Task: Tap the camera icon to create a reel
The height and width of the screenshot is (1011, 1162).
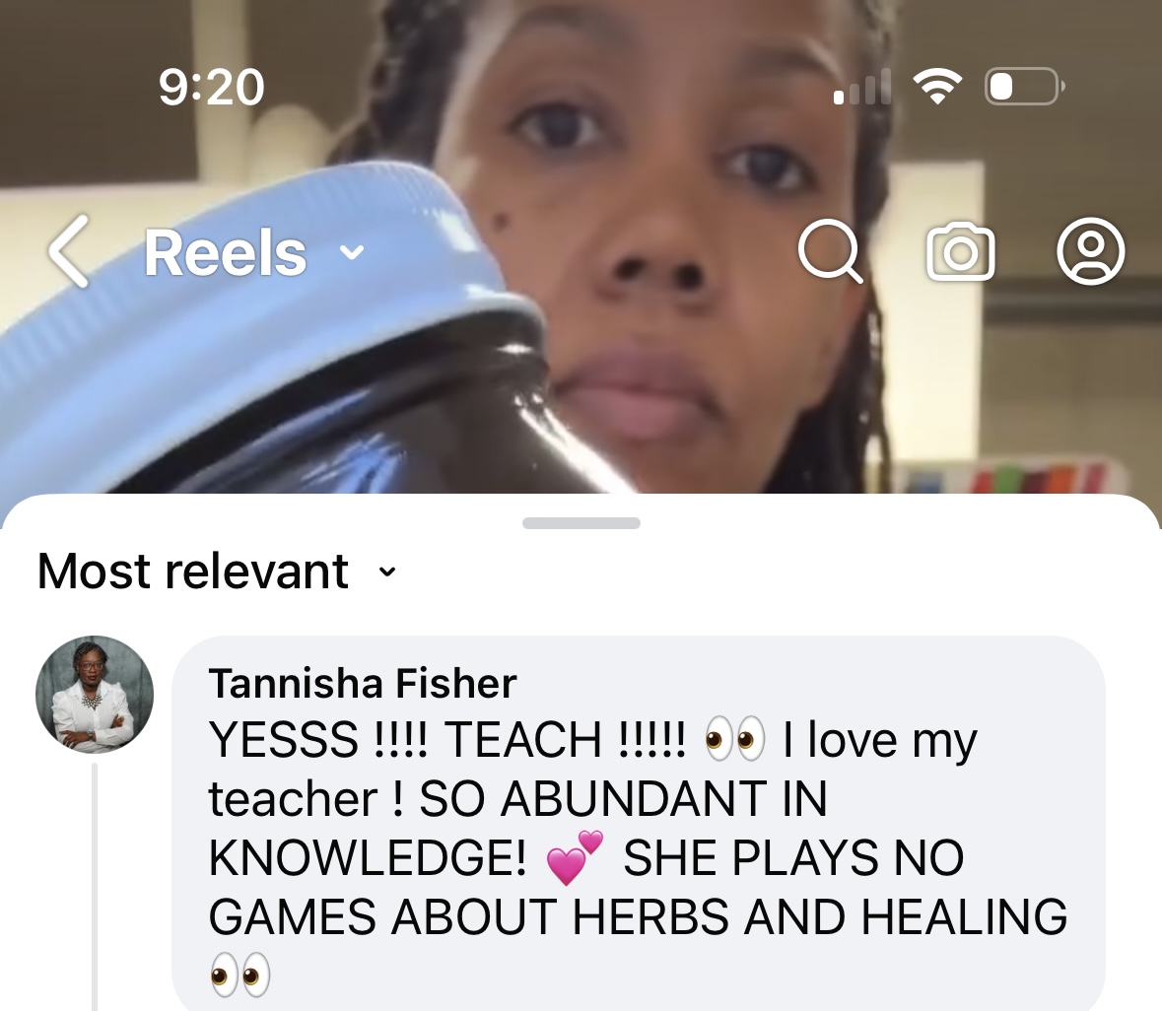Action: [960, 251]
